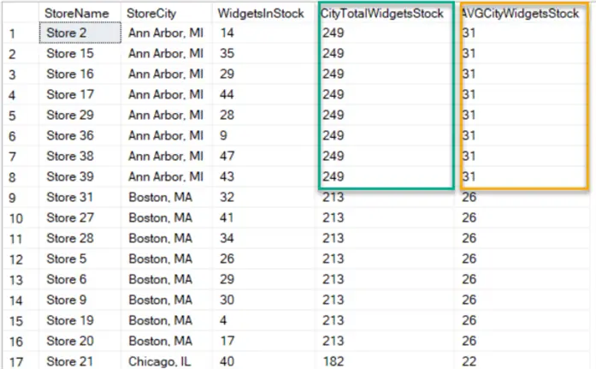Select the Store 15 cell
This screenshot has width=596, height=369.
[80, 53]
